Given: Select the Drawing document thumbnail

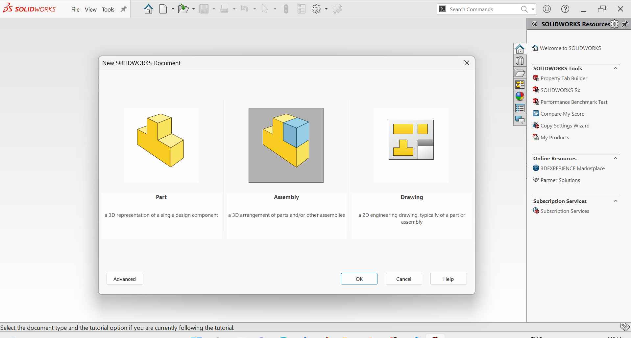Looking at the screenshot, I should pos(411,145).
